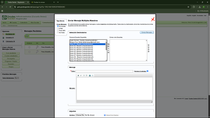Click inside the Mensaje editor text area

(x=115, y=88)
